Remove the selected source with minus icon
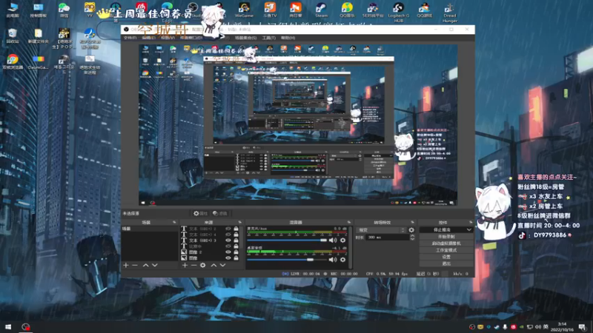Screen dimensions: 593x333 point(193,266)
